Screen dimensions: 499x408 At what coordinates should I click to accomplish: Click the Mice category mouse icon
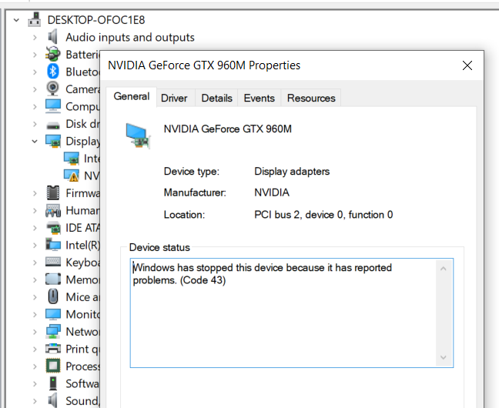53,296
